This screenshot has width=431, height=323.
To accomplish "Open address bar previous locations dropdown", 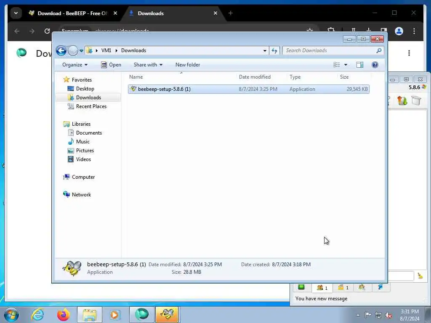I will 265,50.
